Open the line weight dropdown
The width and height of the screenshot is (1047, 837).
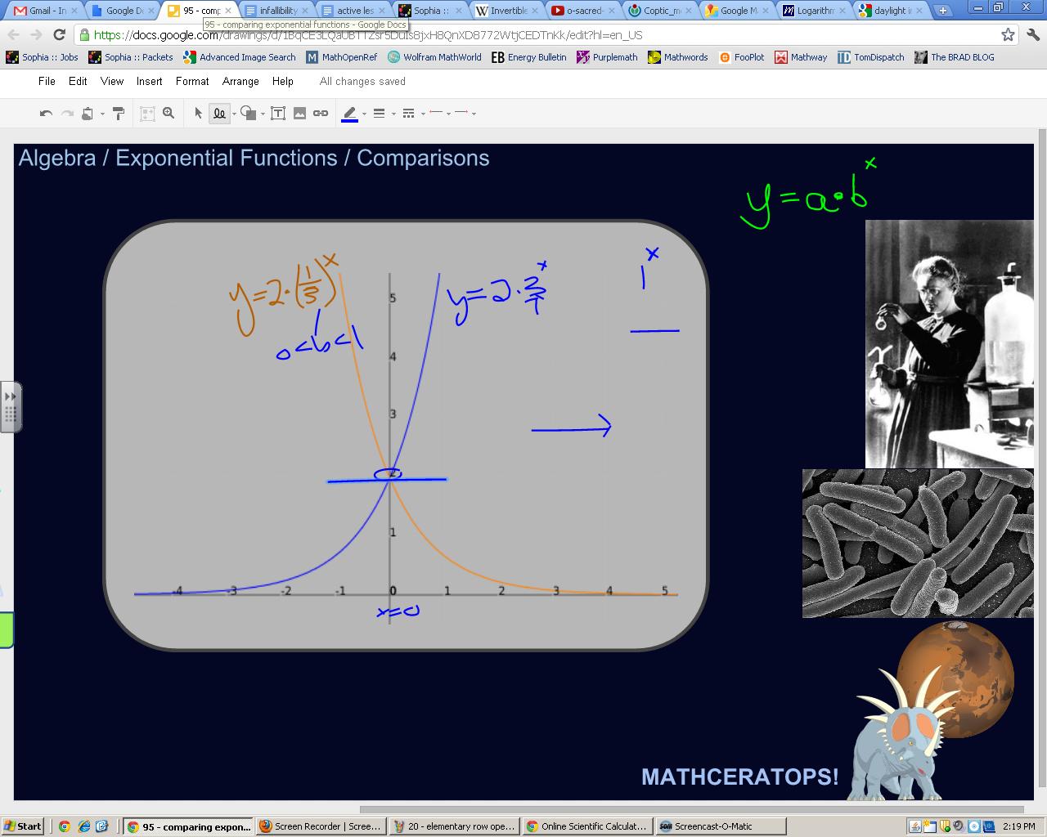point(383,114)
